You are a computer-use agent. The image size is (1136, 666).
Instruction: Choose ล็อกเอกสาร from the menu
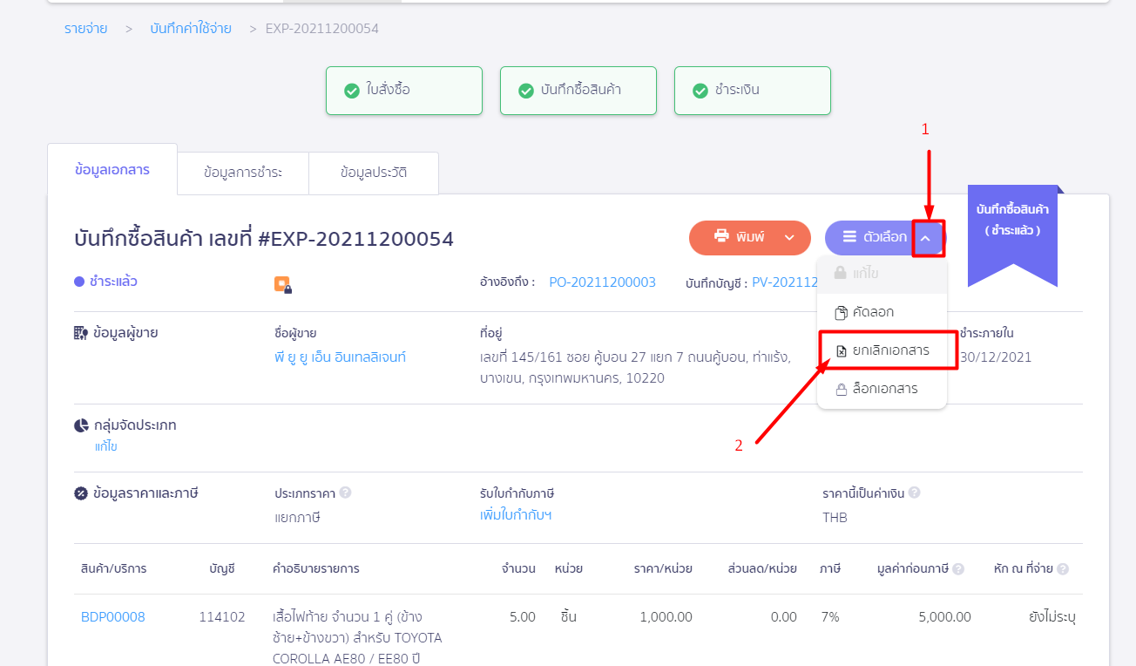[882, 389]
